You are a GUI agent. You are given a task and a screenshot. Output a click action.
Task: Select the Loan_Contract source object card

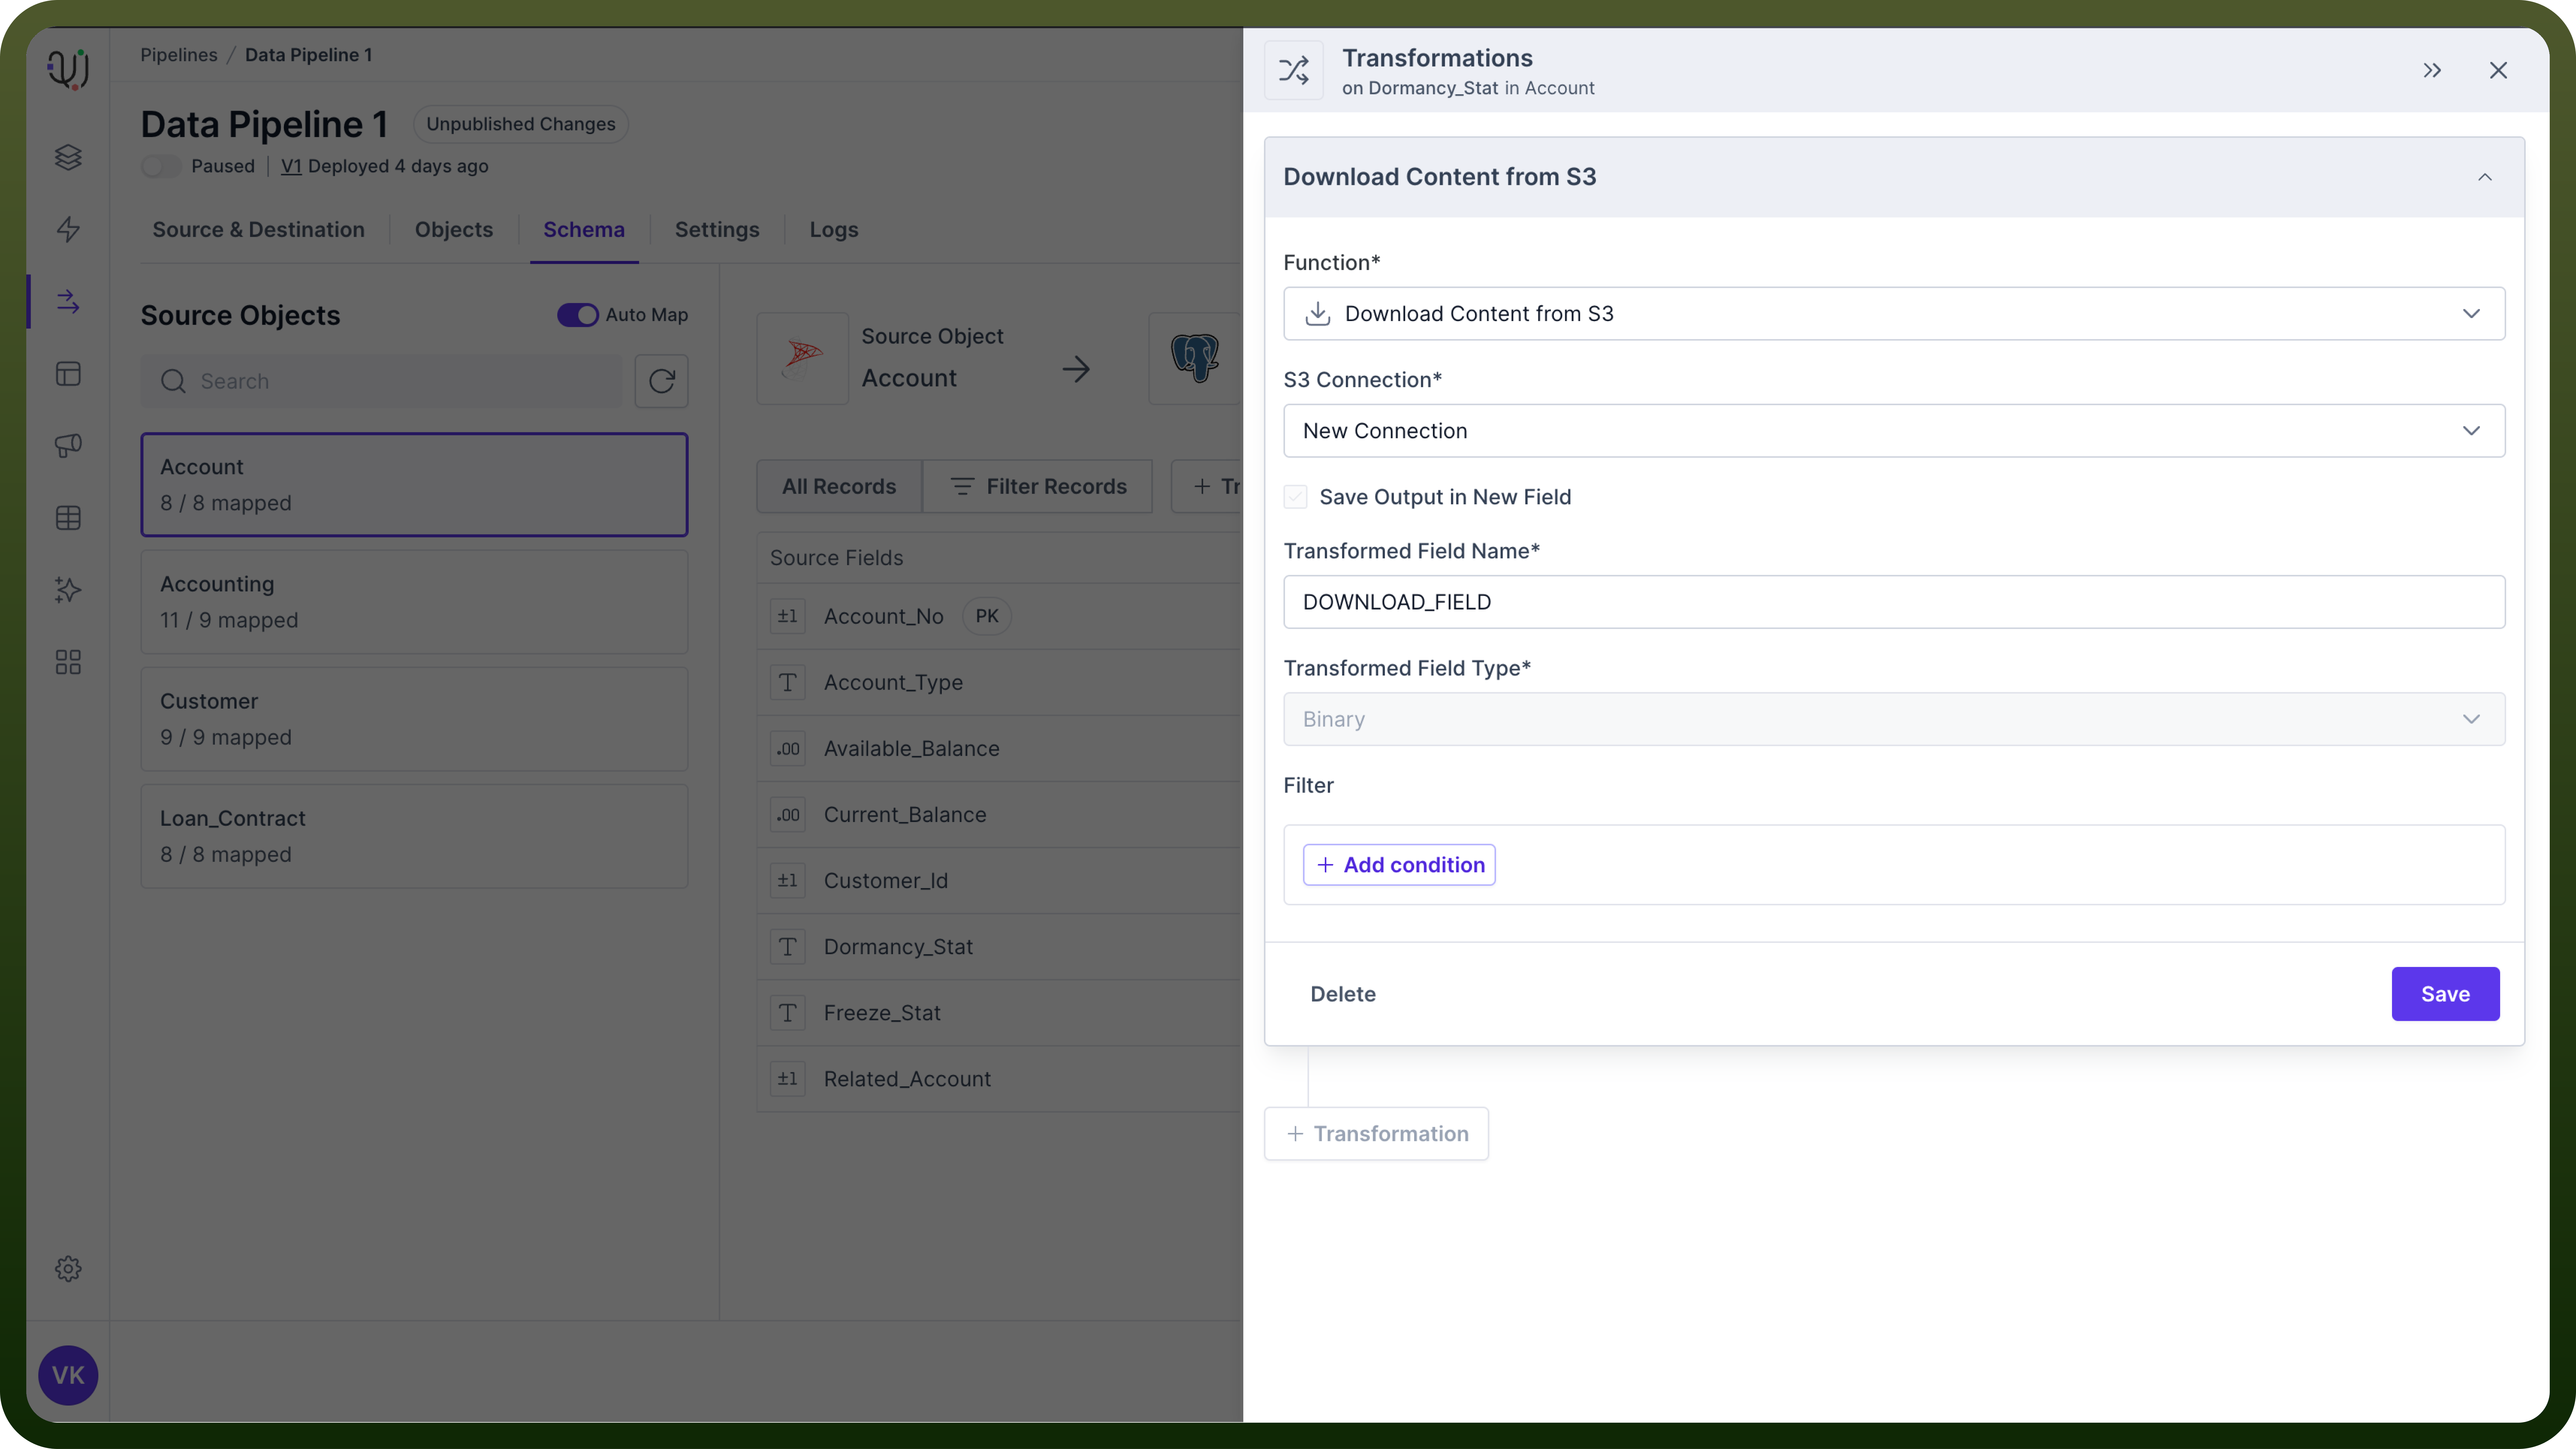(x=414, y=836)
